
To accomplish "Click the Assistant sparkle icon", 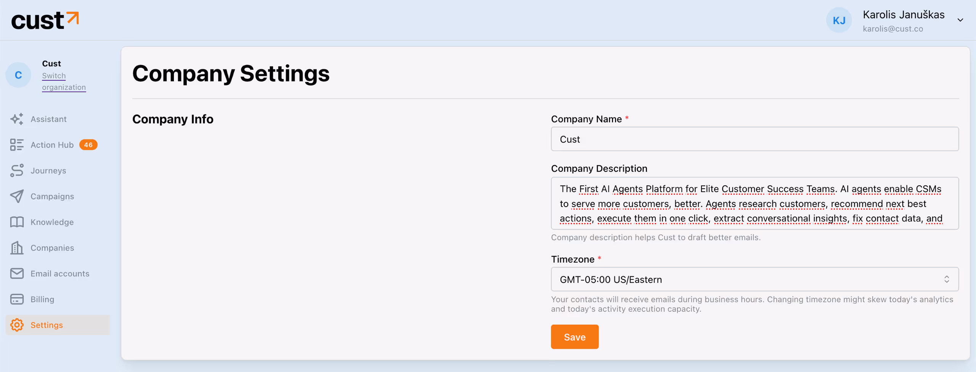I will 17,119.
